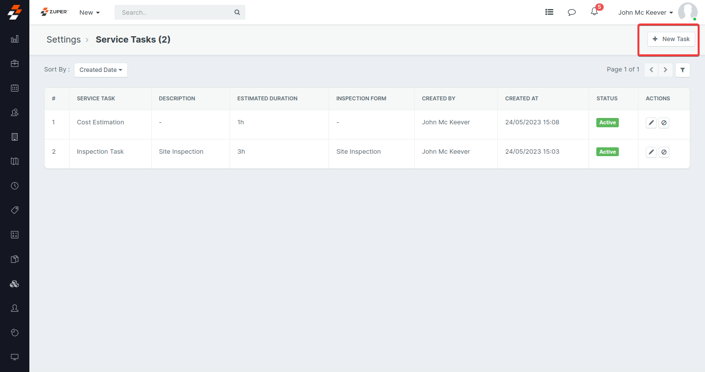Edit the Cost Estimation task with pencil icon

click(x=651, y=123)
